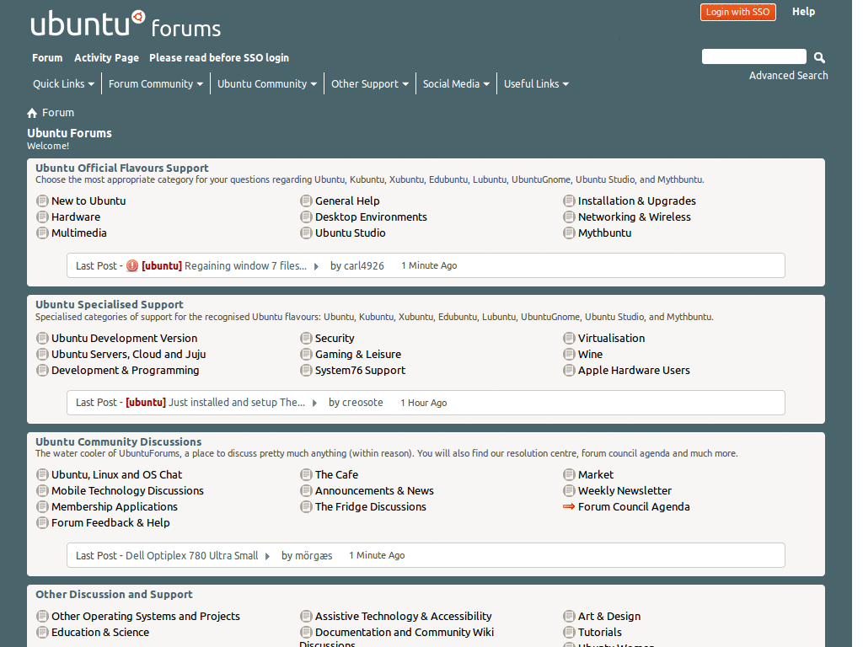Screen dimensions: 863x647
Task: Click the forum icon next to Mythbuntu
Action: tap(569, 233)
